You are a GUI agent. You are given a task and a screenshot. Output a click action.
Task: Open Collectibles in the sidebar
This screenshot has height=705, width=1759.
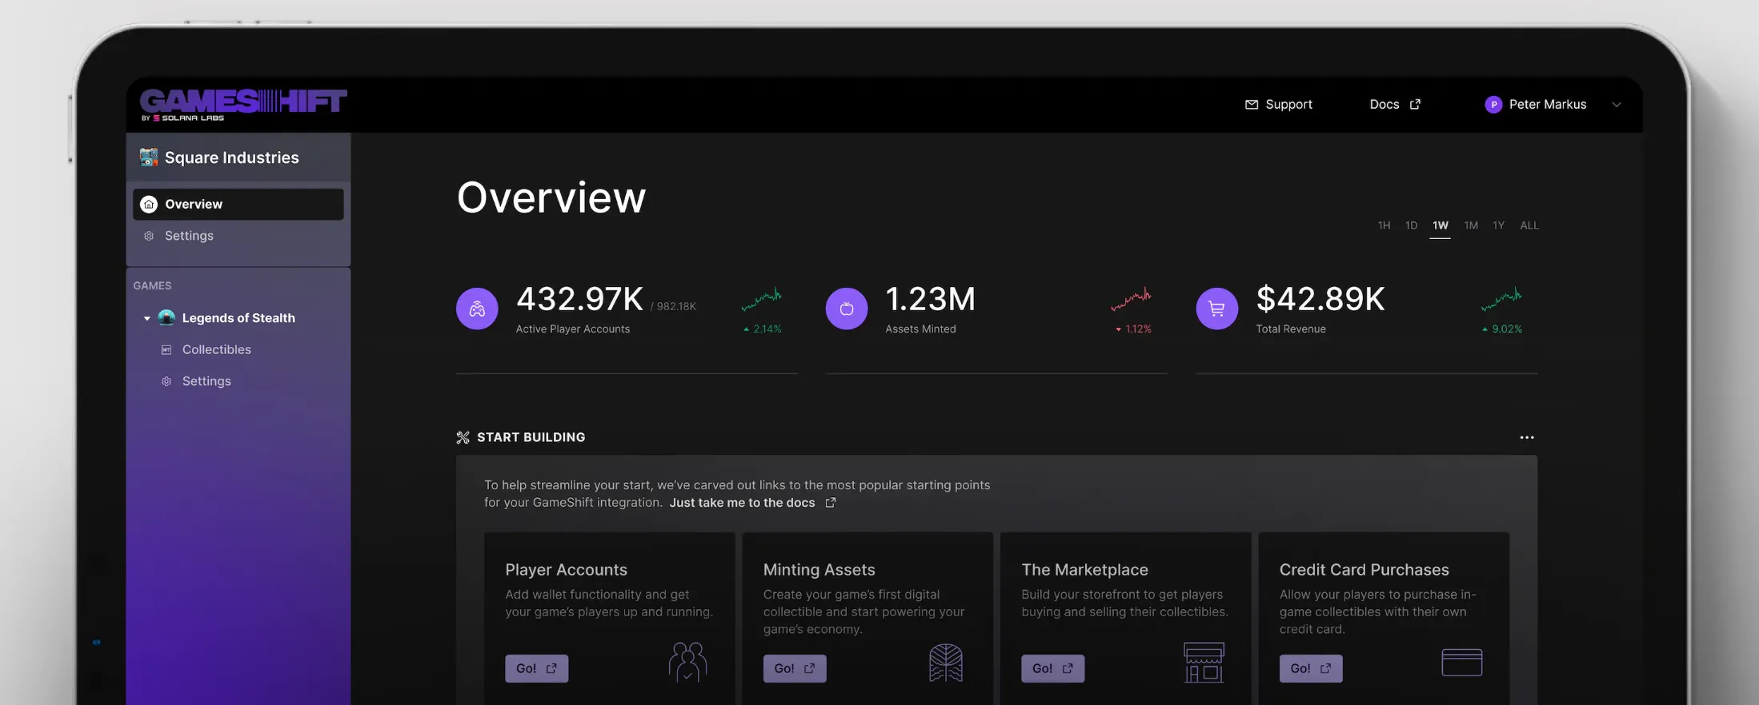(216, 349)
